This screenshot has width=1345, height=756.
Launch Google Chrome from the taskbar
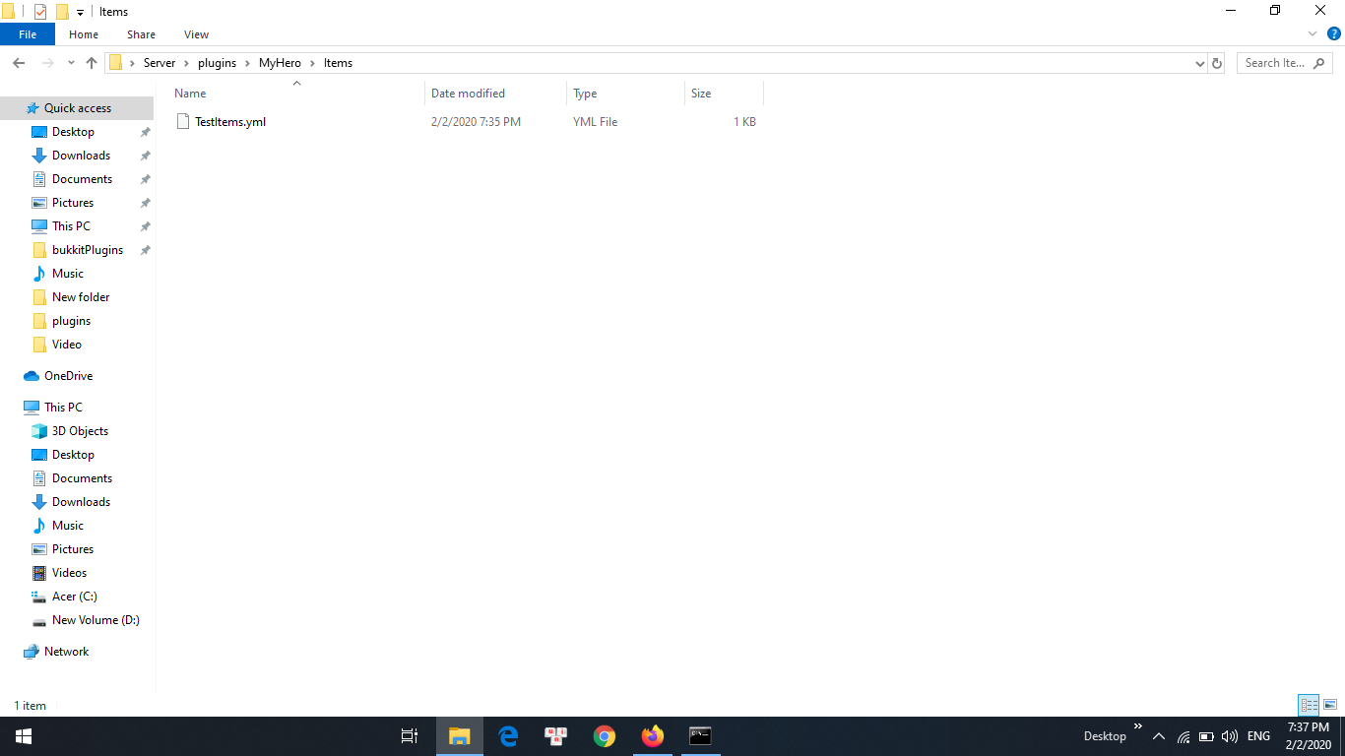click(x=605, y=736)
